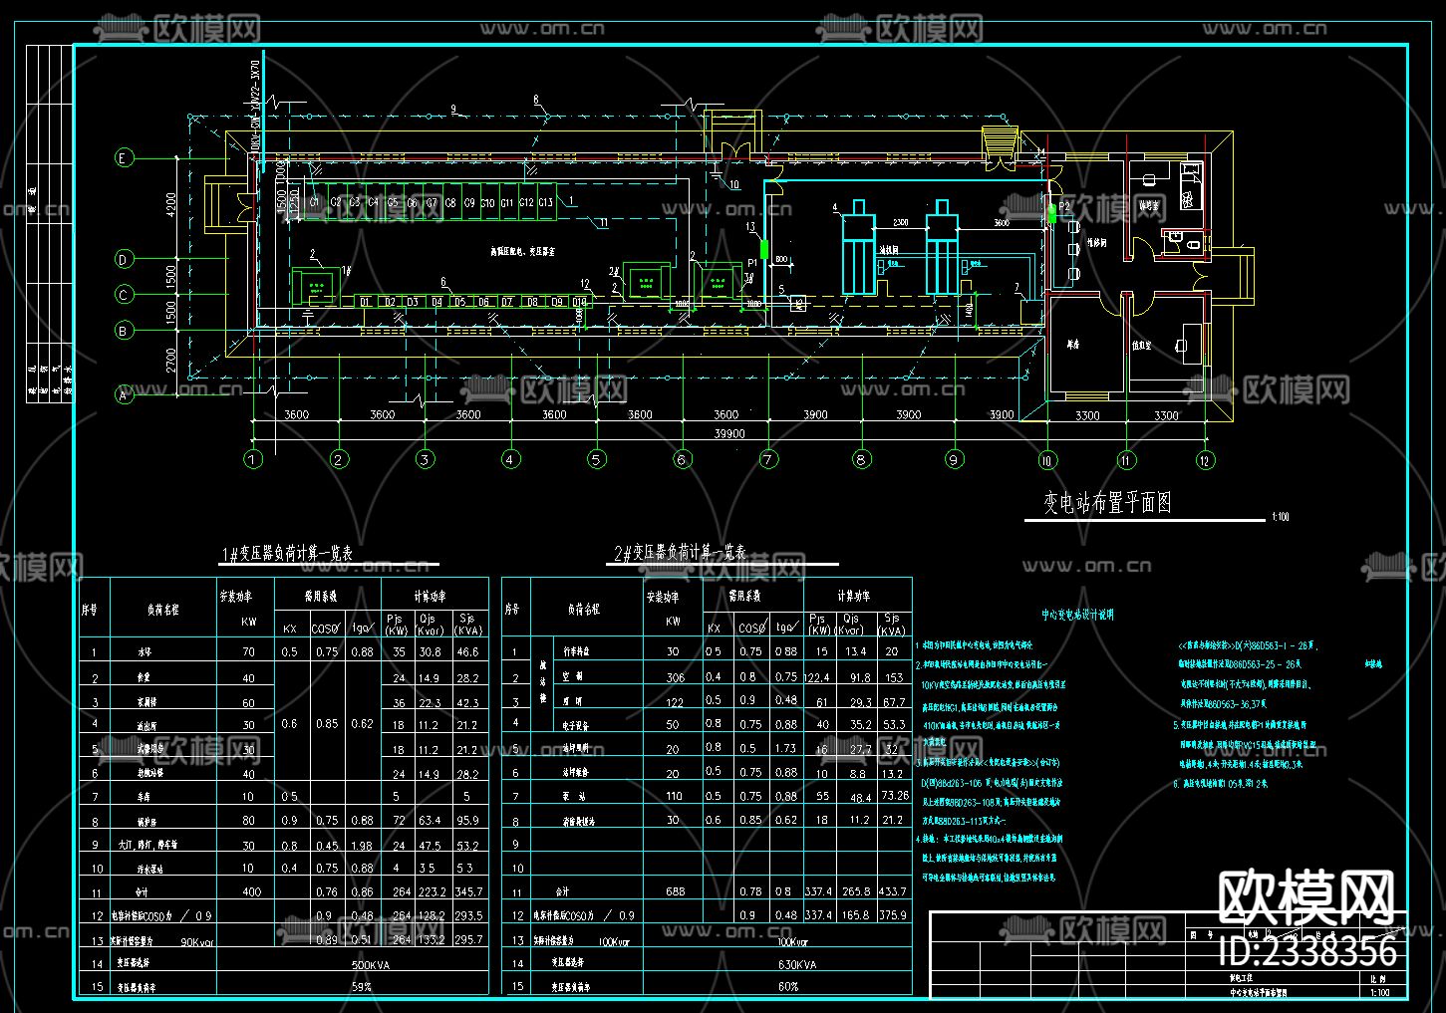The height and width of the screenshot is (1013, 1446).
Task: Select the 500KVA transformer selection cell
Action: click(x=370, y=965)
